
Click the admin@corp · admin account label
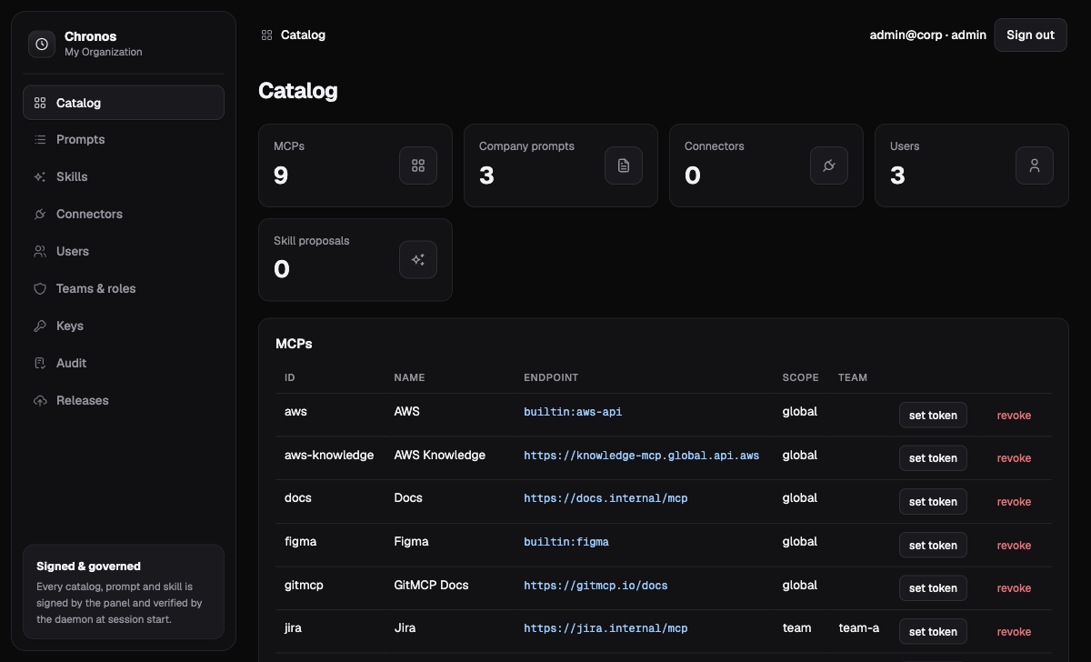928,35
